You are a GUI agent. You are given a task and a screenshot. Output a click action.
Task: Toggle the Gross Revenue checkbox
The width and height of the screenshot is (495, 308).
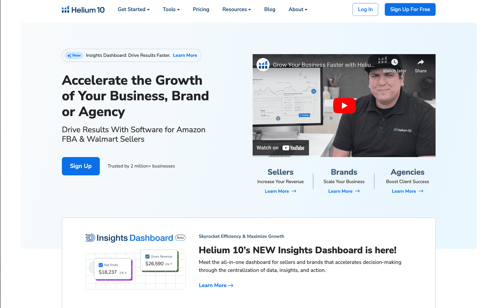147,256
